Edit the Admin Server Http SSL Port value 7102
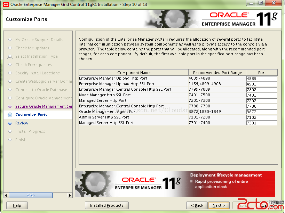This screenshot has height=213, width=285. pyautogui.click(x=262, y=117)
